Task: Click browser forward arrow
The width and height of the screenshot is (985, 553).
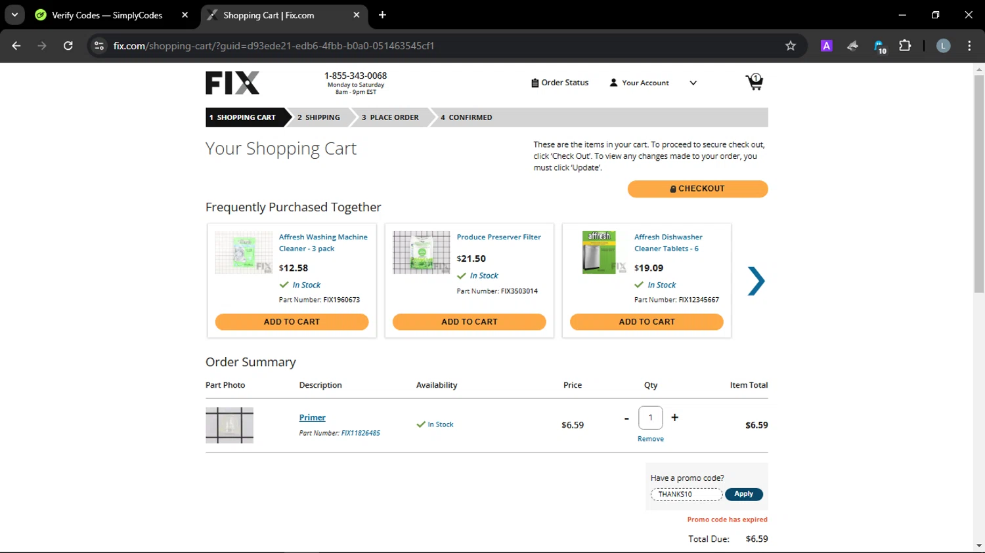Action: 42,46
